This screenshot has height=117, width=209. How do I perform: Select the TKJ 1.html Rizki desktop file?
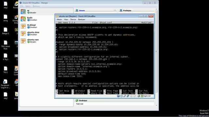(6, 45)
